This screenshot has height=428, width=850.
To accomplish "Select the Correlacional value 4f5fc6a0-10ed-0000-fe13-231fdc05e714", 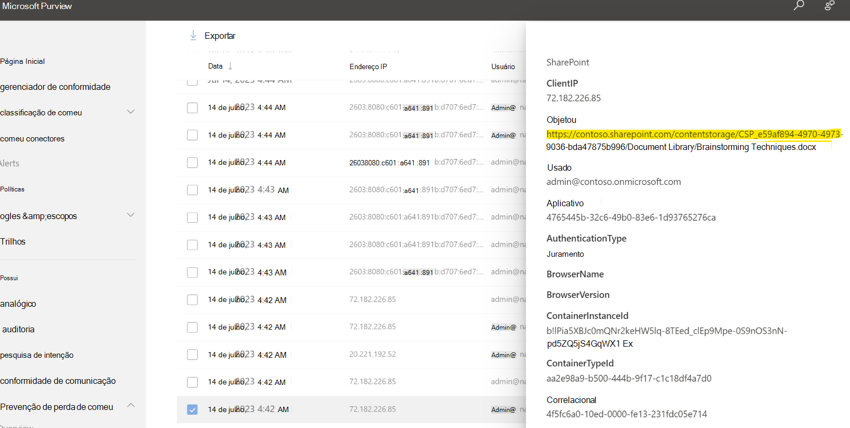I will pyautogui.click(x=627, y=414).
